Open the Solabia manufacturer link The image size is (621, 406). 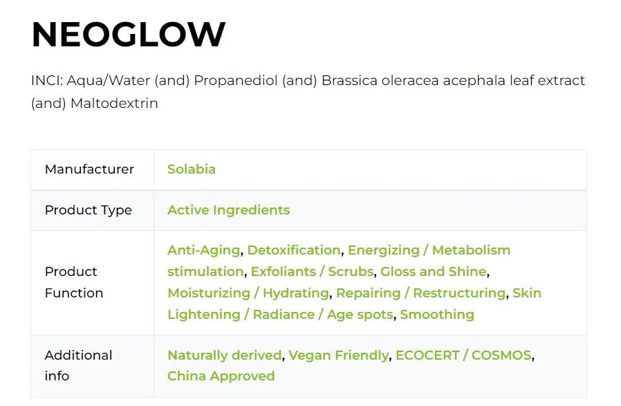pos(191,169)
